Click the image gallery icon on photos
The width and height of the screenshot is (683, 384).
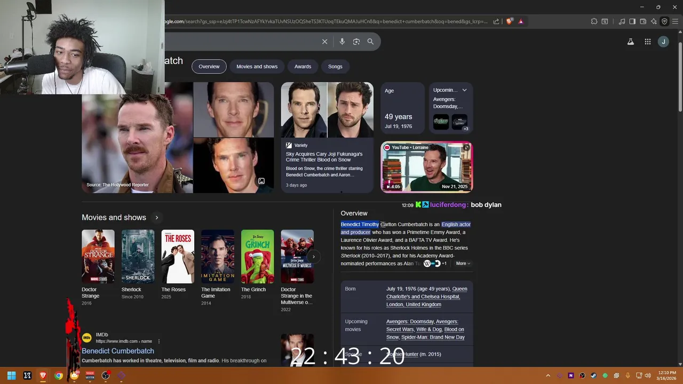tap(261, 181)
